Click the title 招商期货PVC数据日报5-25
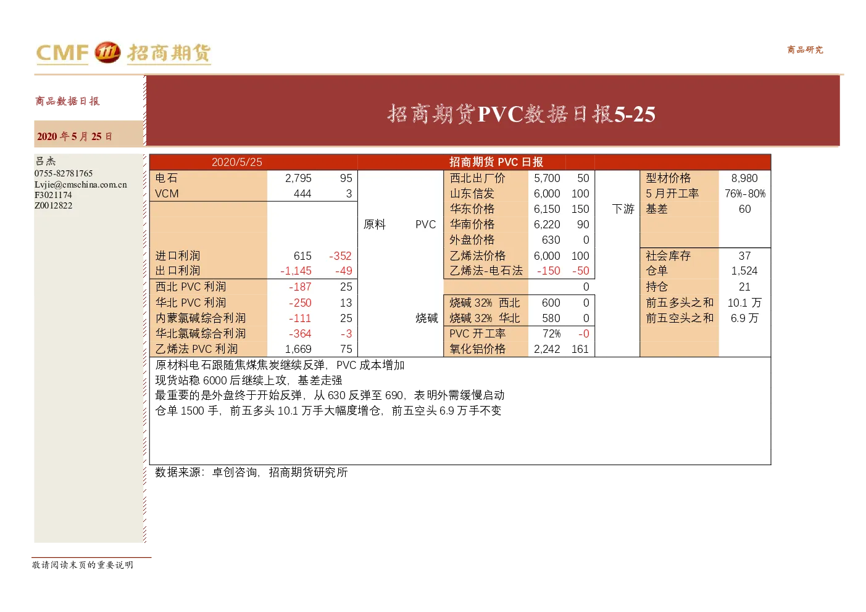 pos(522,114)
